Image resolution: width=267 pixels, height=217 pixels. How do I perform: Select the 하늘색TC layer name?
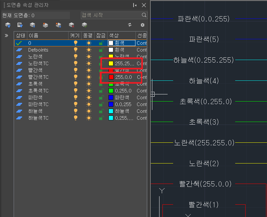click(38, 118)
